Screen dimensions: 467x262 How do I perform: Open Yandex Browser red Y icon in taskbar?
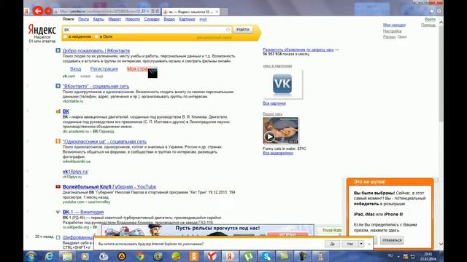pyautogui.click(x=212, y=256)
